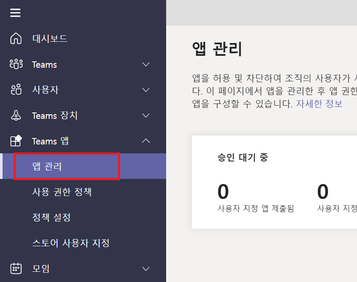Image resolution: width=357 pixels, height=282 pixels.
Task: Collapse the Teams 앱 section chevron
Action: (146, 141)
